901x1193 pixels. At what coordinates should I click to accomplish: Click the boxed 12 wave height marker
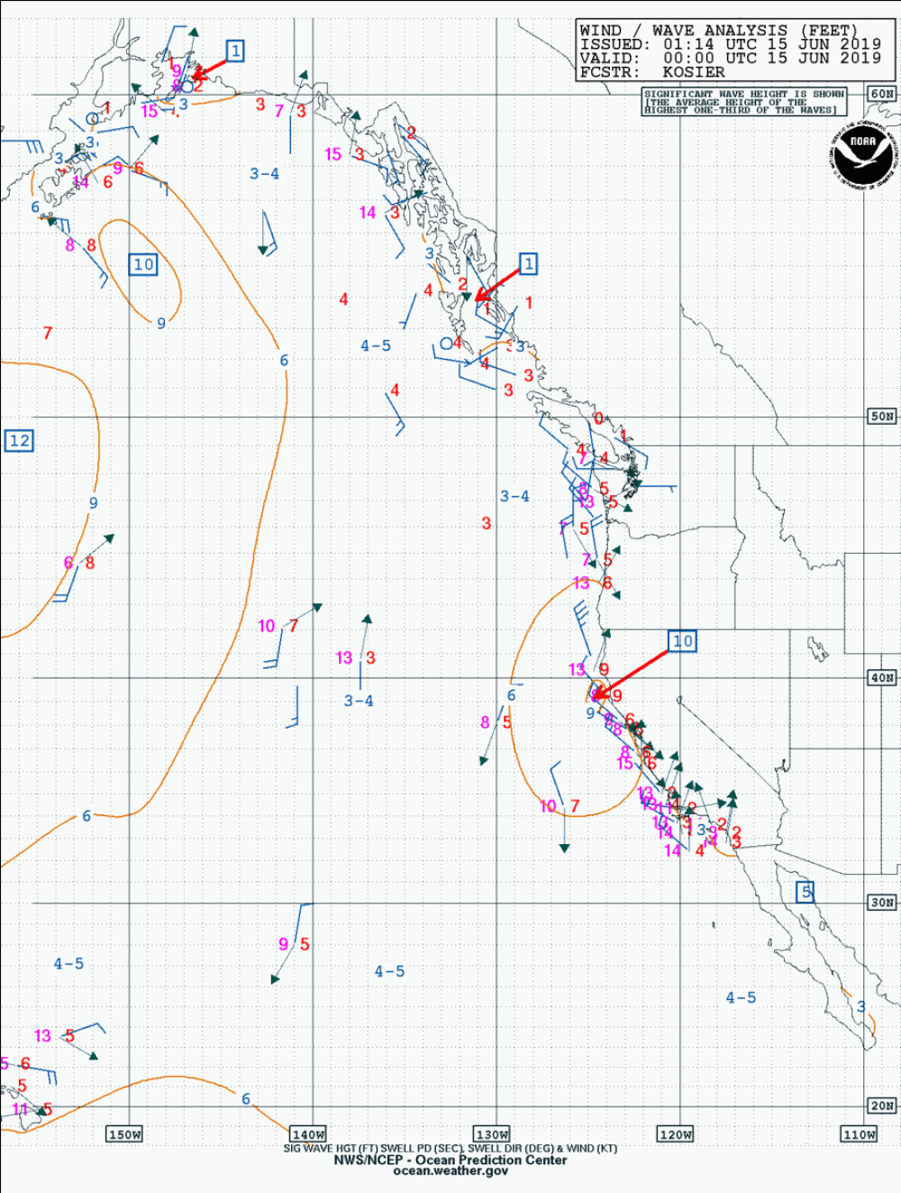pyautogui.click(x=19, y=441)
